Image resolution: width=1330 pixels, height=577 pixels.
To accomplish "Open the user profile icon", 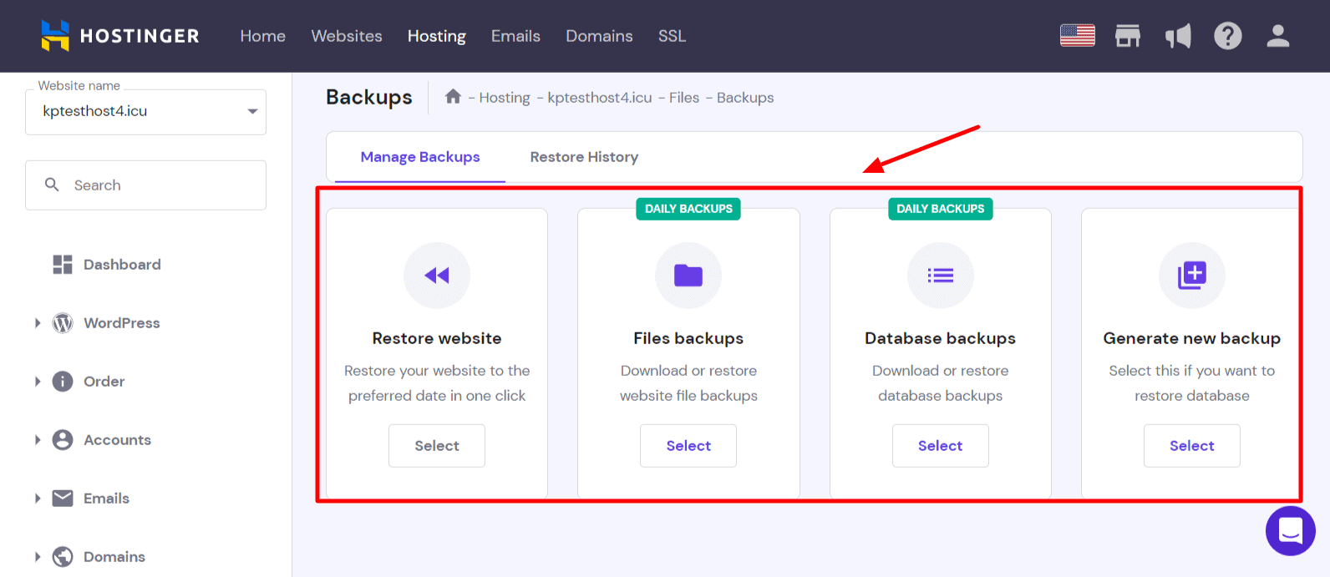I will coord(1277,36).
